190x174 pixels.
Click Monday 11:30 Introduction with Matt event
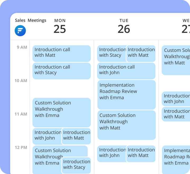(76, 136)
